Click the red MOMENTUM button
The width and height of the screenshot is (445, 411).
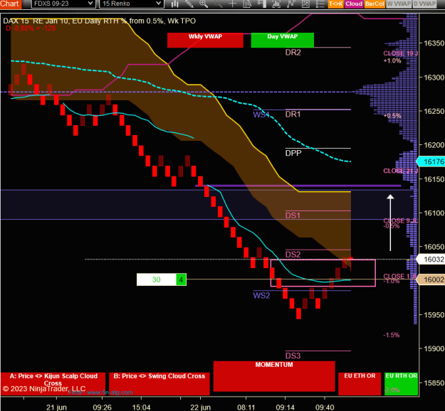coord(274,376)
